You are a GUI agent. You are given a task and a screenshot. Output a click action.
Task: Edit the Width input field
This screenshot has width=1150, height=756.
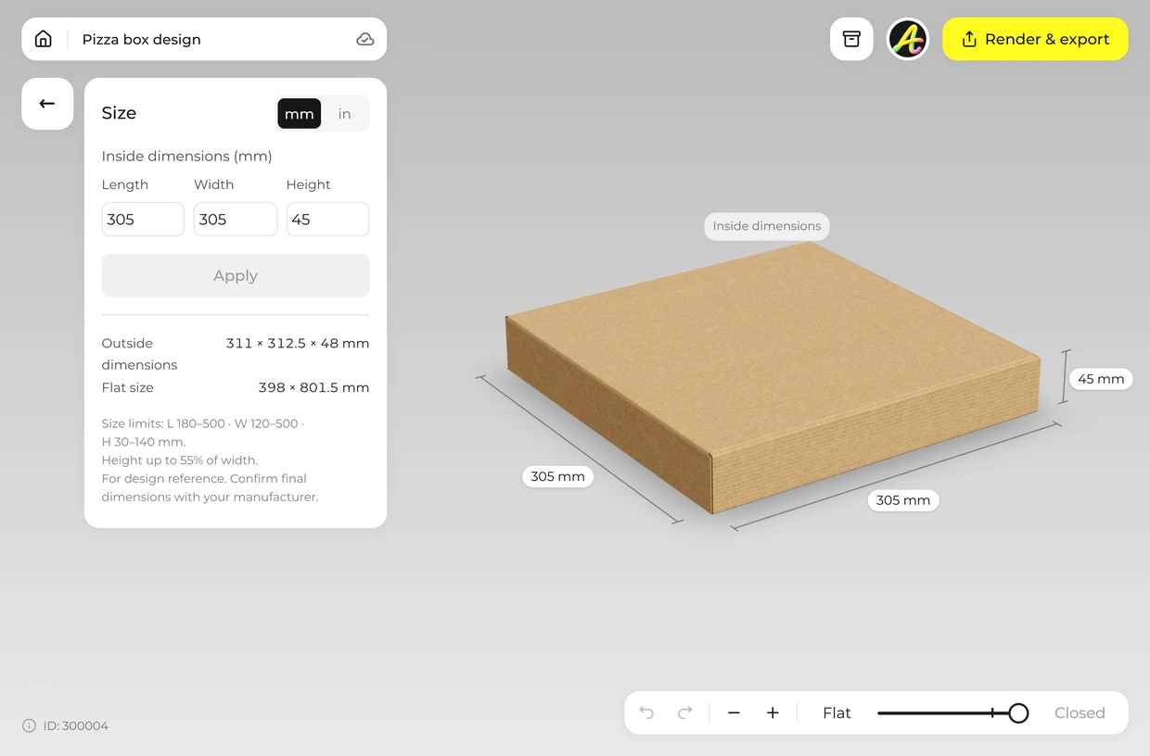point(236,220)
